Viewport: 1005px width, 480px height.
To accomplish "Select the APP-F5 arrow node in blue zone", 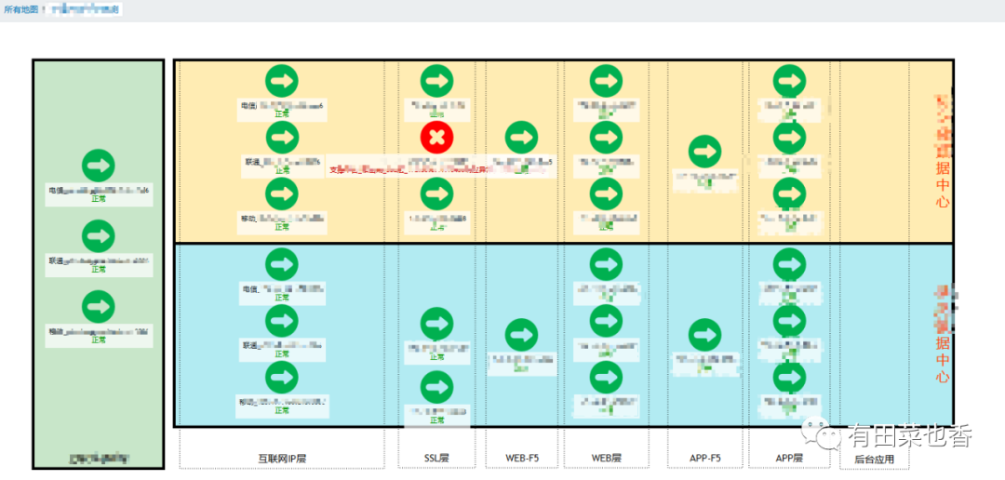I will pyautogui.click(x=705, y=335).
